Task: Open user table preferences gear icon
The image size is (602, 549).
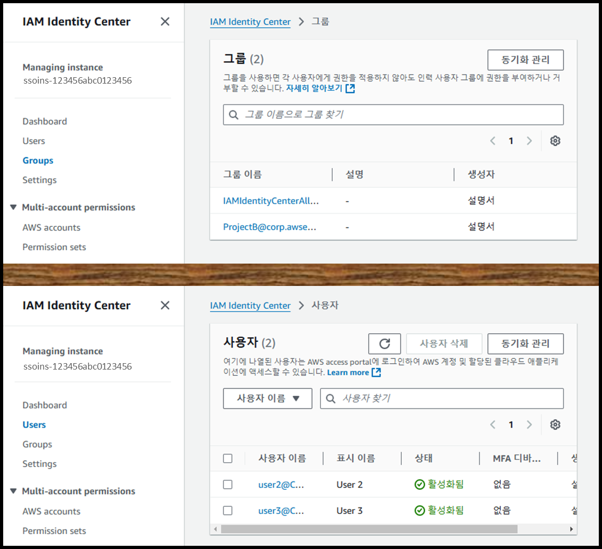Action: coord(555,424)
